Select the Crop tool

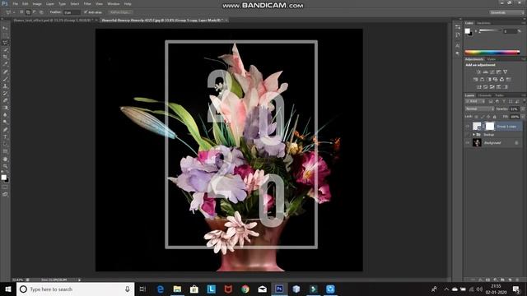click(x=5, y=57)
